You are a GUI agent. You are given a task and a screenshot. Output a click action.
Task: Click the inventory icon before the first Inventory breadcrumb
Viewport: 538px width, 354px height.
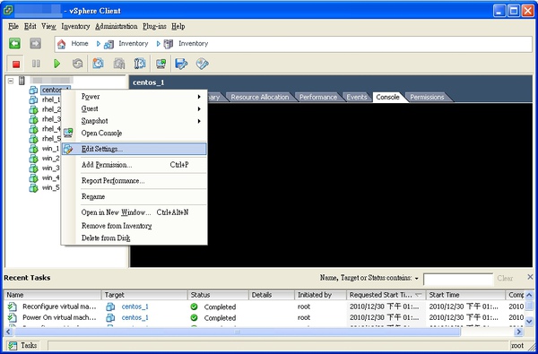tap(108, 44)
